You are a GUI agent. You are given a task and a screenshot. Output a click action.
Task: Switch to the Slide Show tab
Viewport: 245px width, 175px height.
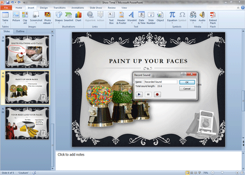click(x=96, y=8)
